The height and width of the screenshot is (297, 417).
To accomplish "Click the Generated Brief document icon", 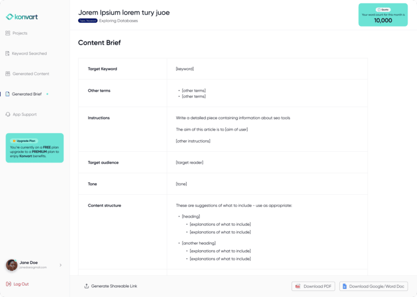I will point(8,94).
